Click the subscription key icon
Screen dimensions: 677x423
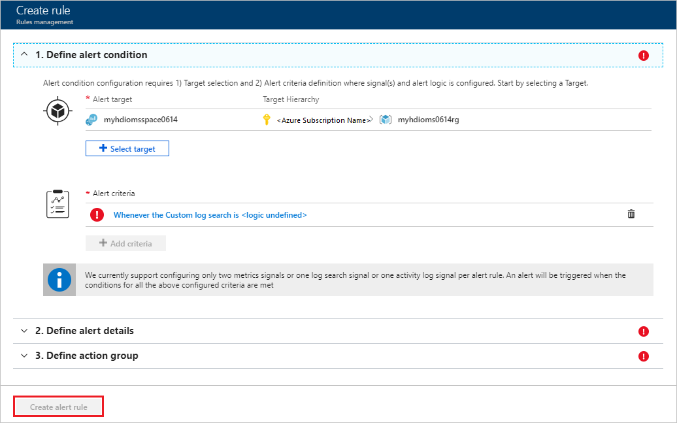pos(266,120)
